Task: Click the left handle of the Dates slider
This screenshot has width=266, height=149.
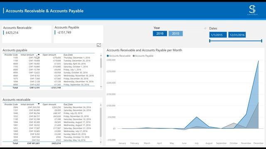Action: click(210, 41)
